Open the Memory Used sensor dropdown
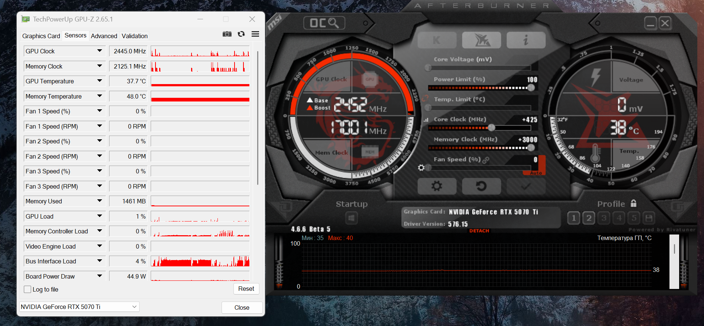This screenshot has width=704, height=326. 99,201
